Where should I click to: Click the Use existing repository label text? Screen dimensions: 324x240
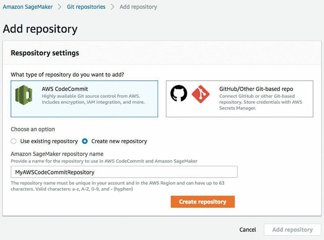point(49,141)
